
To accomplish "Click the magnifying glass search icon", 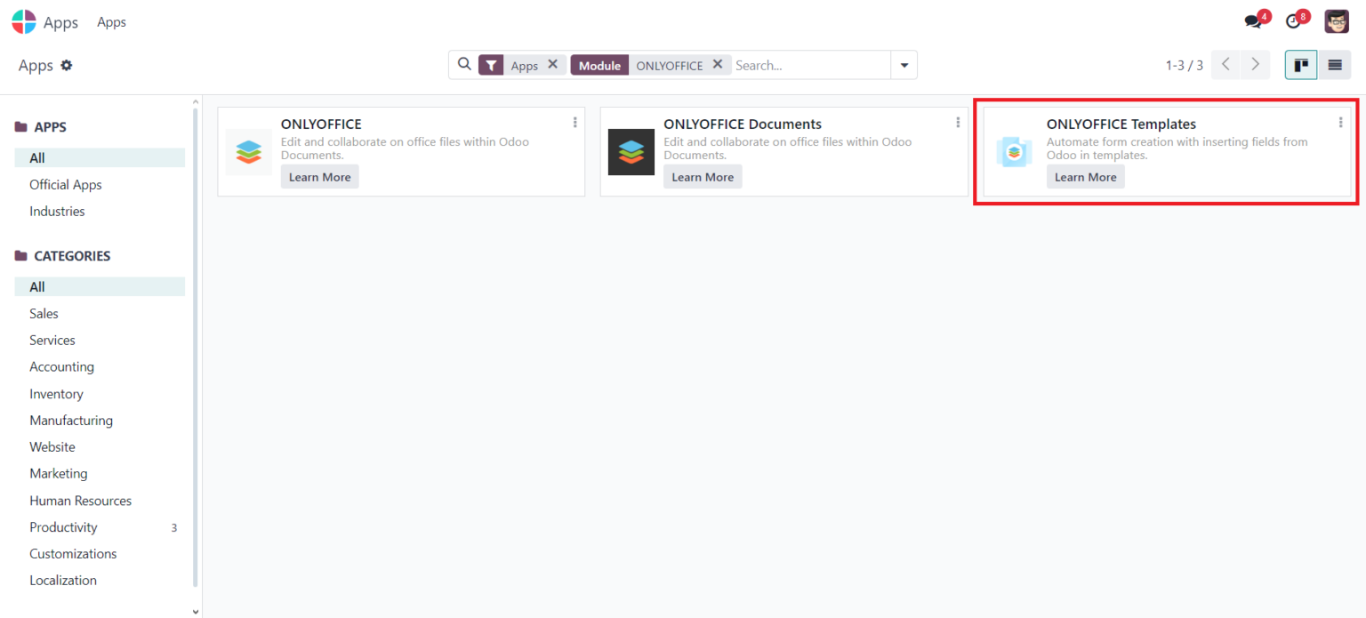I will click(x=463, y=64).
